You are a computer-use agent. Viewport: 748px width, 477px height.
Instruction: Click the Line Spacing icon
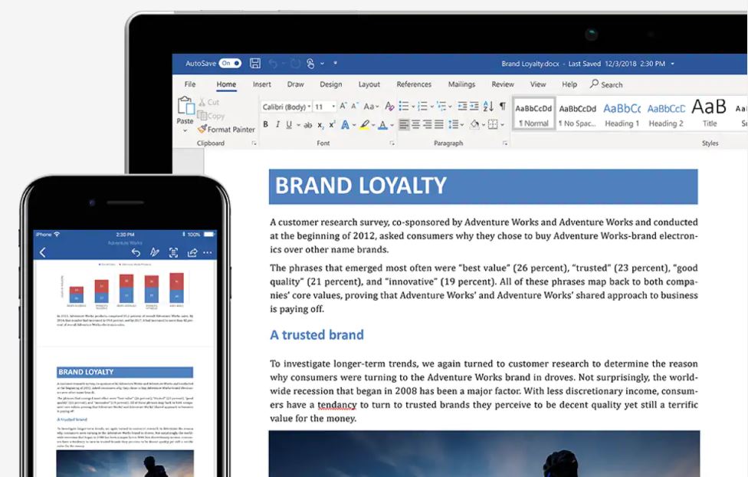(x=453, y=125)
